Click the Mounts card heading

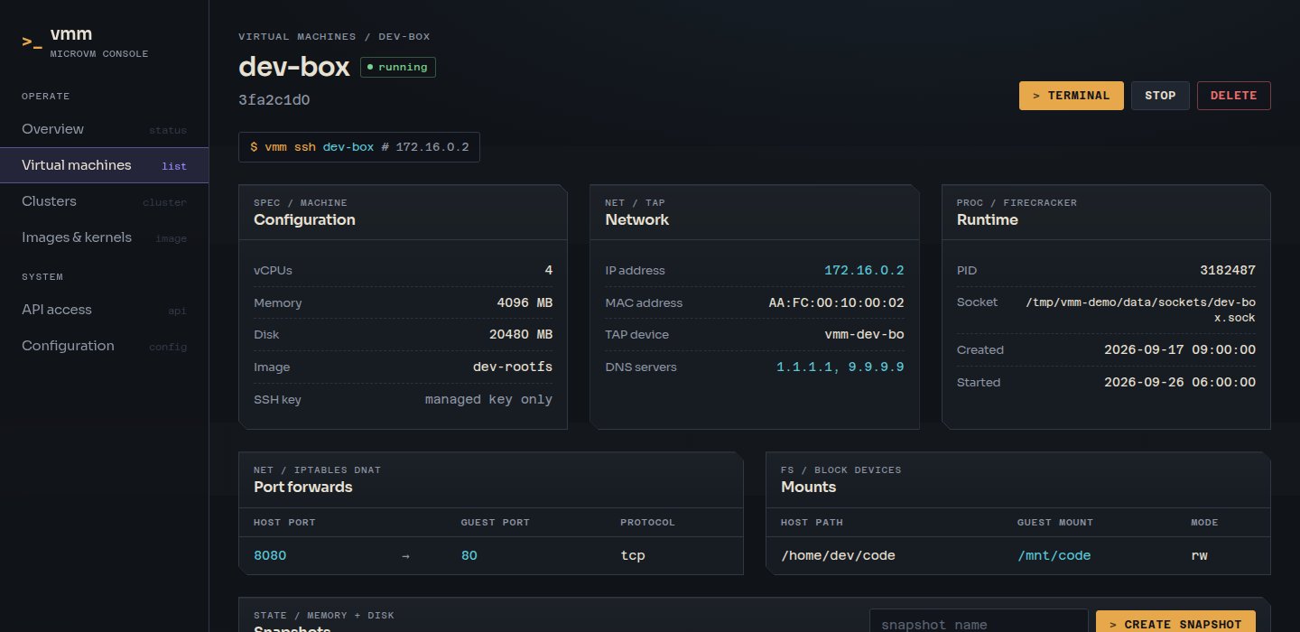click(x=809, y=488)
